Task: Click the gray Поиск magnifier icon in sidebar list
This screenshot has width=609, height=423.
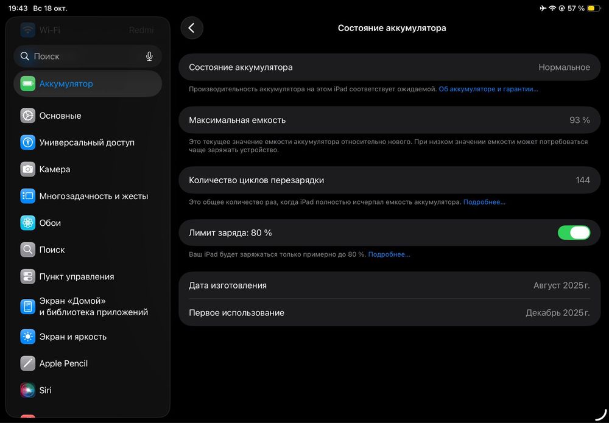Action: pos(27,250)
